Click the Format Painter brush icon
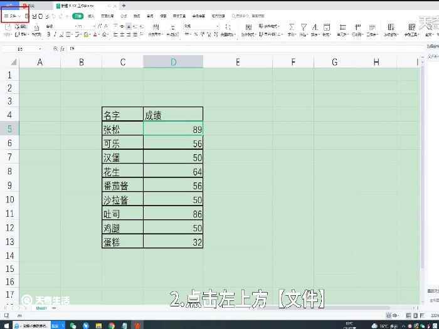The height and width of the screenshot is (329, 439). 36,29
